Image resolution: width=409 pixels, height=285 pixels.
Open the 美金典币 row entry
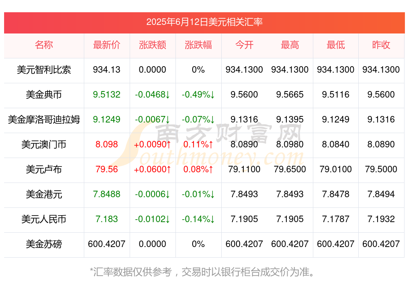click(x=44, y=95)
